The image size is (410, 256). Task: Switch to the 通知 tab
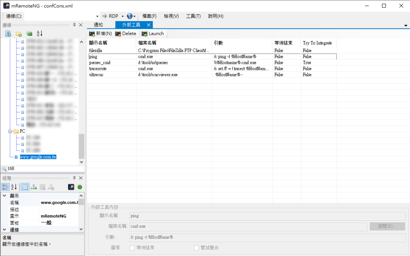pos(98,25)
